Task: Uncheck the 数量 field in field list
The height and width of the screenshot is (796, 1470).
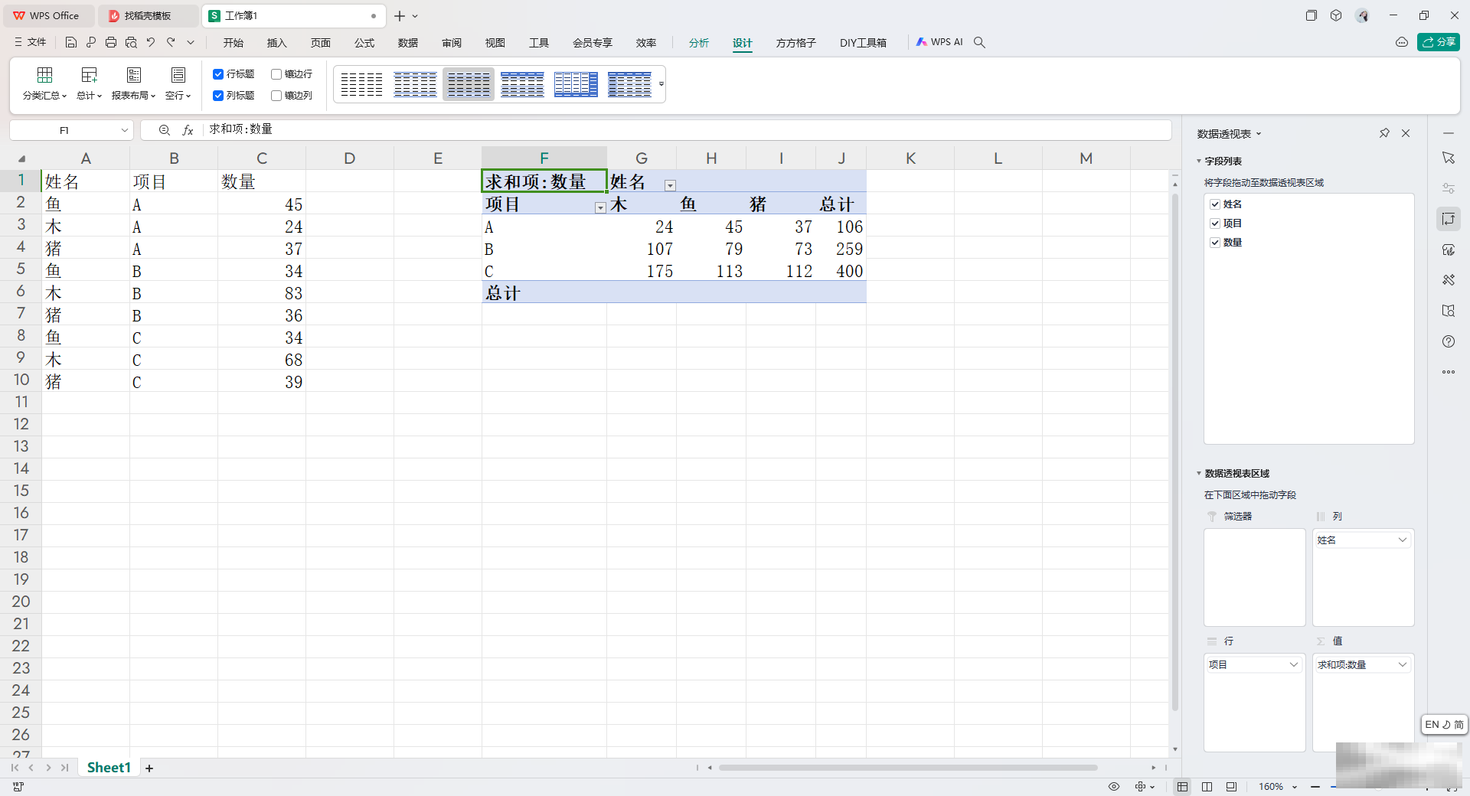Action: pyautogui.click(x=1215, y=243)
